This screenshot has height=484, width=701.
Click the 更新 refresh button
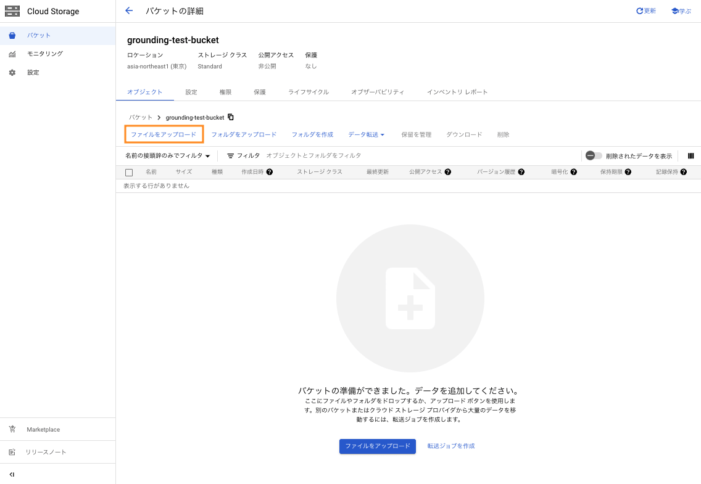[x=645, y=10]
